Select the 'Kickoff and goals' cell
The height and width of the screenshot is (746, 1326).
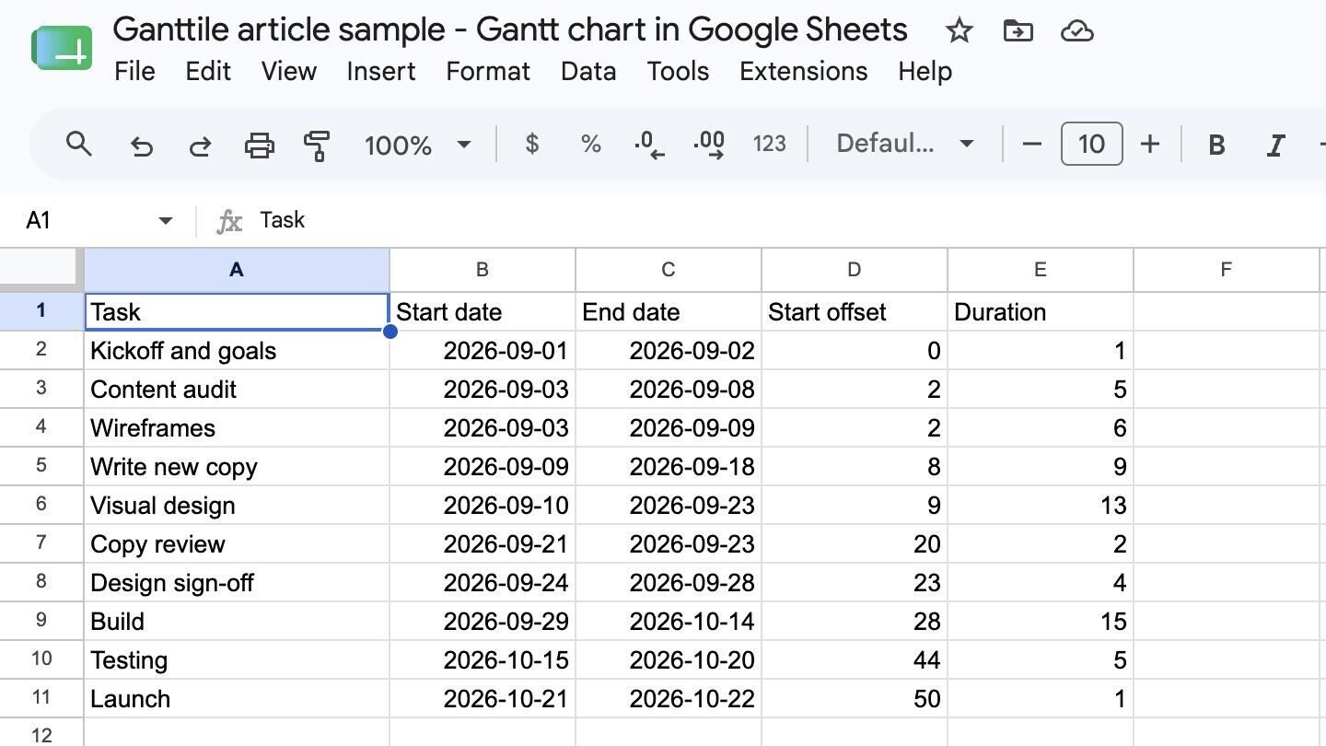237,350
